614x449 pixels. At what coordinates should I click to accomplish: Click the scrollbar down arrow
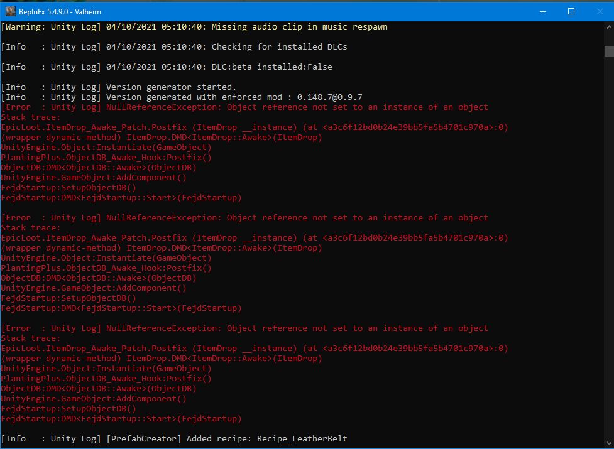[609, 443]
